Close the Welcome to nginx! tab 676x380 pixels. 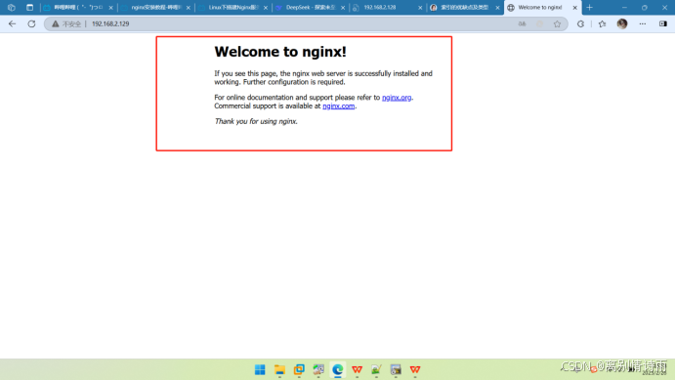click(x=574, y=8)
